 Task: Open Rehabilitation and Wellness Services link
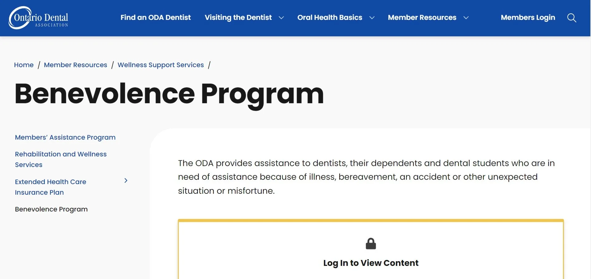pyautogui.click(x=61, y=159)
